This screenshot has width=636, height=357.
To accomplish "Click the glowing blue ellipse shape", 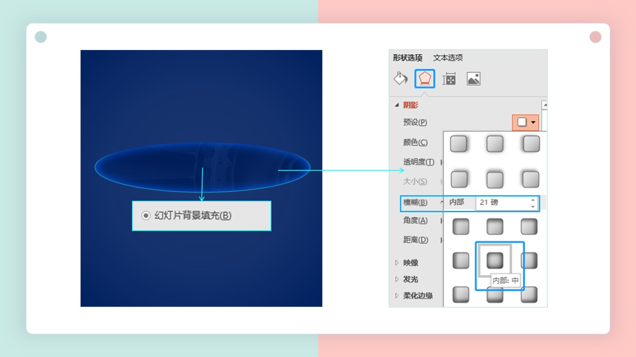I will [x=203, y=167].
